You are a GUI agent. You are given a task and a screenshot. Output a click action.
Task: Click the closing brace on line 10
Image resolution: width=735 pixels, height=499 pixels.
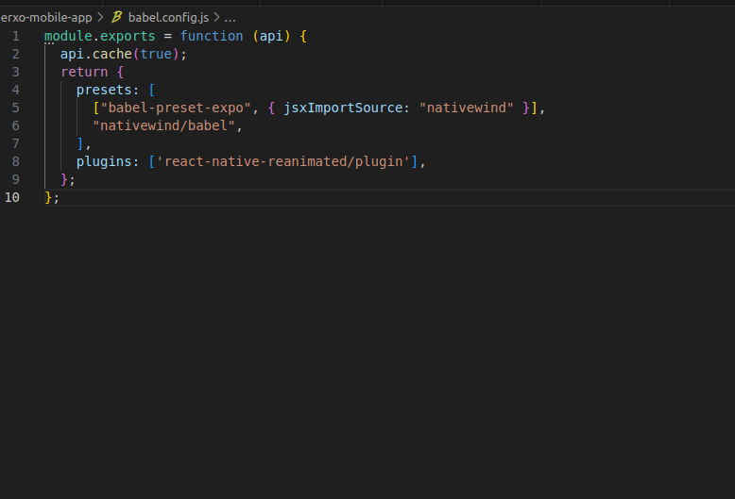coord(48,197)
